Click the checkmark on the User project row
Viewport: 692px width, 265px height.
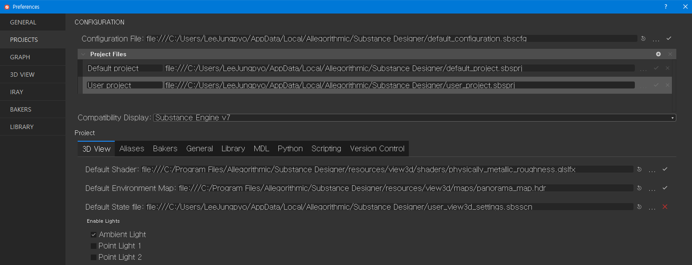[x=656, y=85]
